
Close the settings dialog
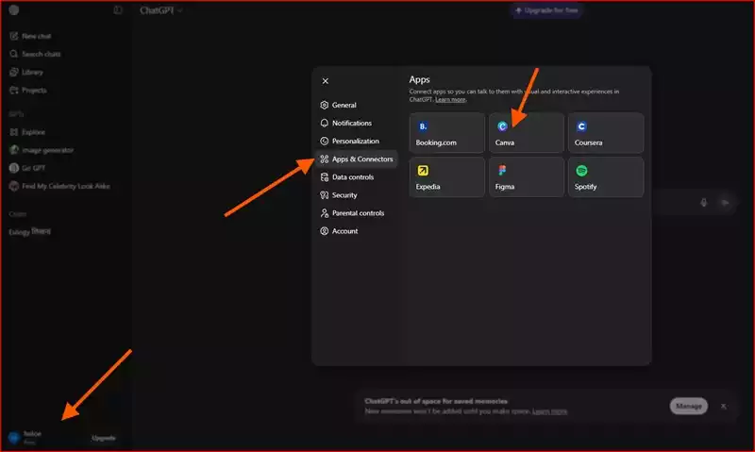(326, 81)
